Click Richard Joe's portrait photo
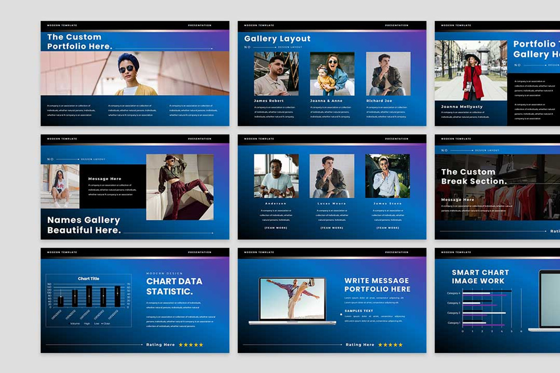 (388, 74)
